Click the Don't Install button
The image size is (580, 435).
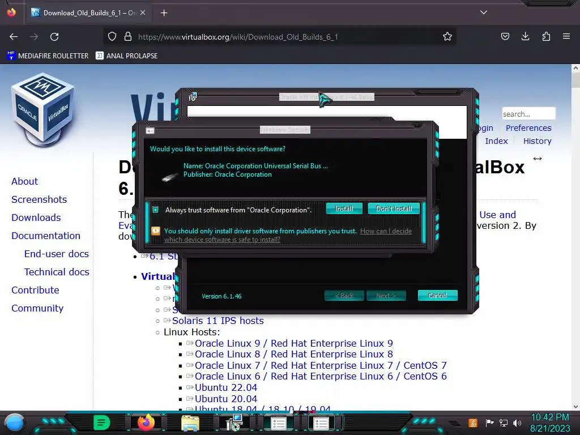tap(394, 208)
